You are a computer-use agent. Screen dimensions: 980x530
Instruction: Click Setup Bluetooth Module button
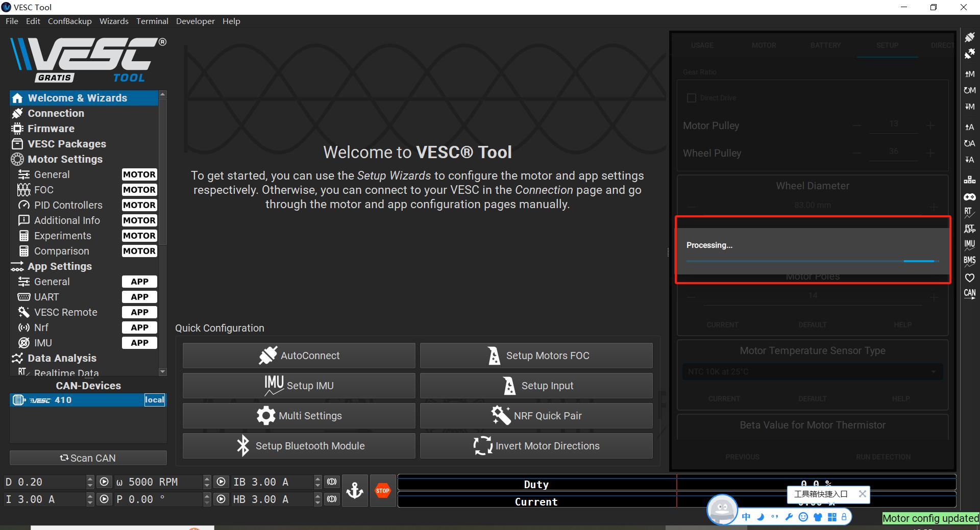299,446
